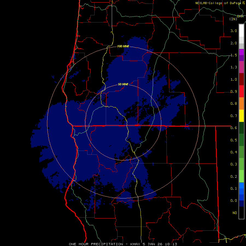Click the 50 NMI range ring label
Image resolution: width=246 pixels, height=246 pixels.
pos(123,84)
